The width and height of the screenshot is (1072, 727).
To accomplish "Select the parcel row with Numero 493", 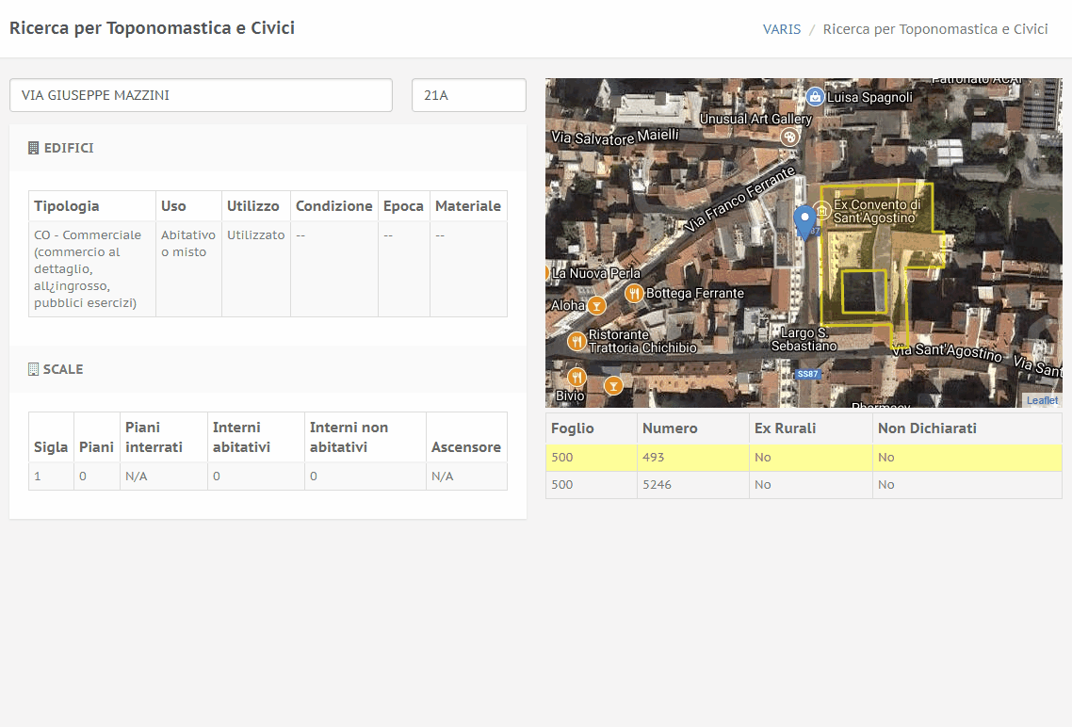I will click(804, 457).
